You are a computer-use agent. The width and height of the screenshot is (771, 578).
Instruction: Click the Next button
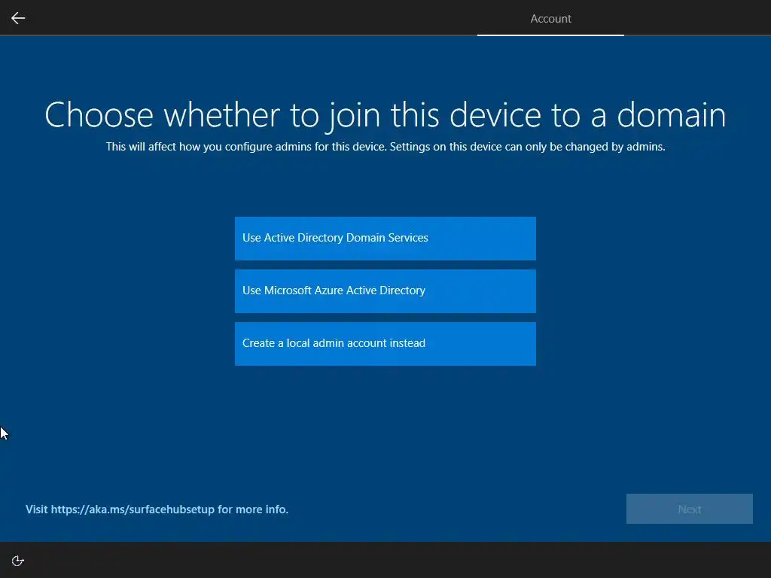(690, 509)
